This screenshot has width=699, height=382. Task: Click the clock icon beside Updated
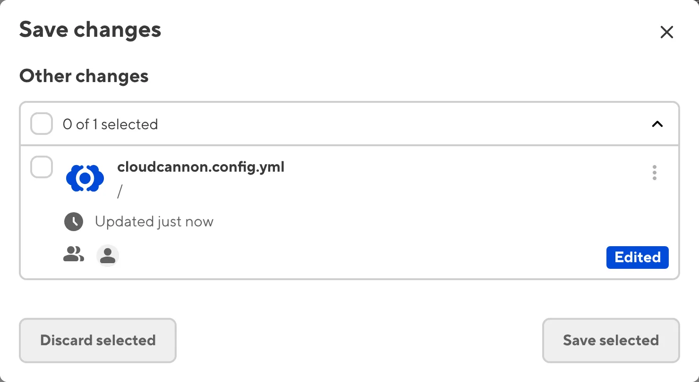tap(74, 222)
